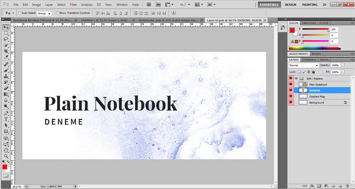Image resolution: width=355 pixels, height=189 pixels.
Task: Launch Adobe Bridge from the top bar
Action: coord(149,5)
